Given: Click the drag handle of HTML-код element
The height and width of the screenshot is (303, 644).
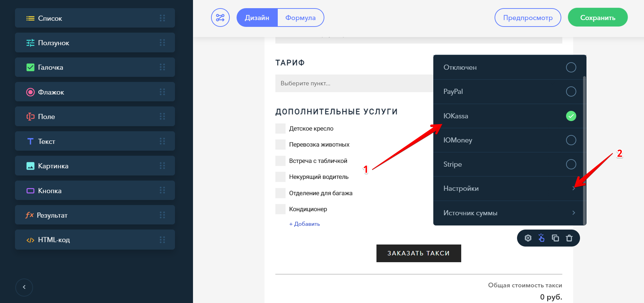Looking at the screenshot, I should [x=162, y=240].
